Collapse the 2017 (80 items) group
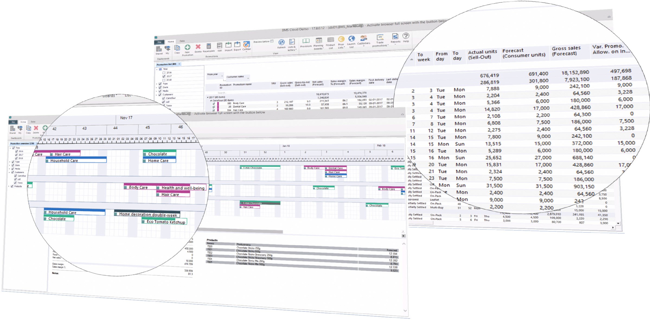Viewport: 650px width, 320px height. (208, 97)
